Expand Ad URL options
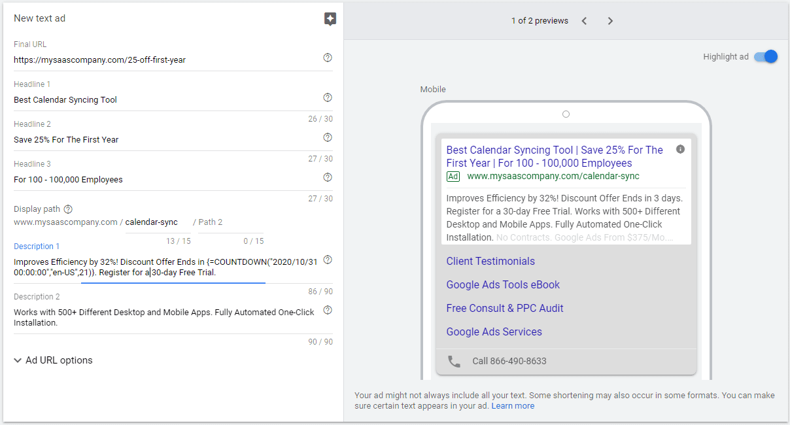790x425 pixels. pos(53,360)
